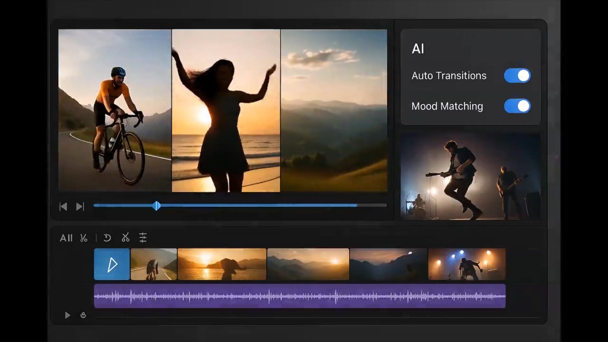Image resolution: width=608 pixels, height=342 pixels.
Task: Click the skip-to-start icon under the preview
Action: pyautogui.click(x=63, y=206)
